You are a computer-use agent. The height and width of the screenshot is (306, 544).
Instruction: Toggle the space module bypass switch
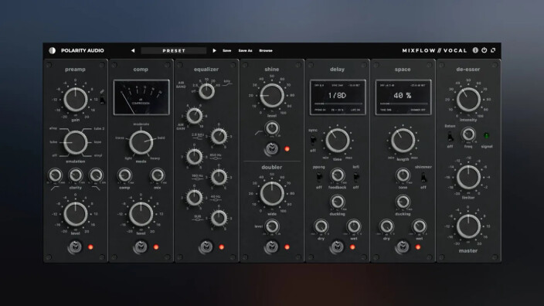click(402, 247)
